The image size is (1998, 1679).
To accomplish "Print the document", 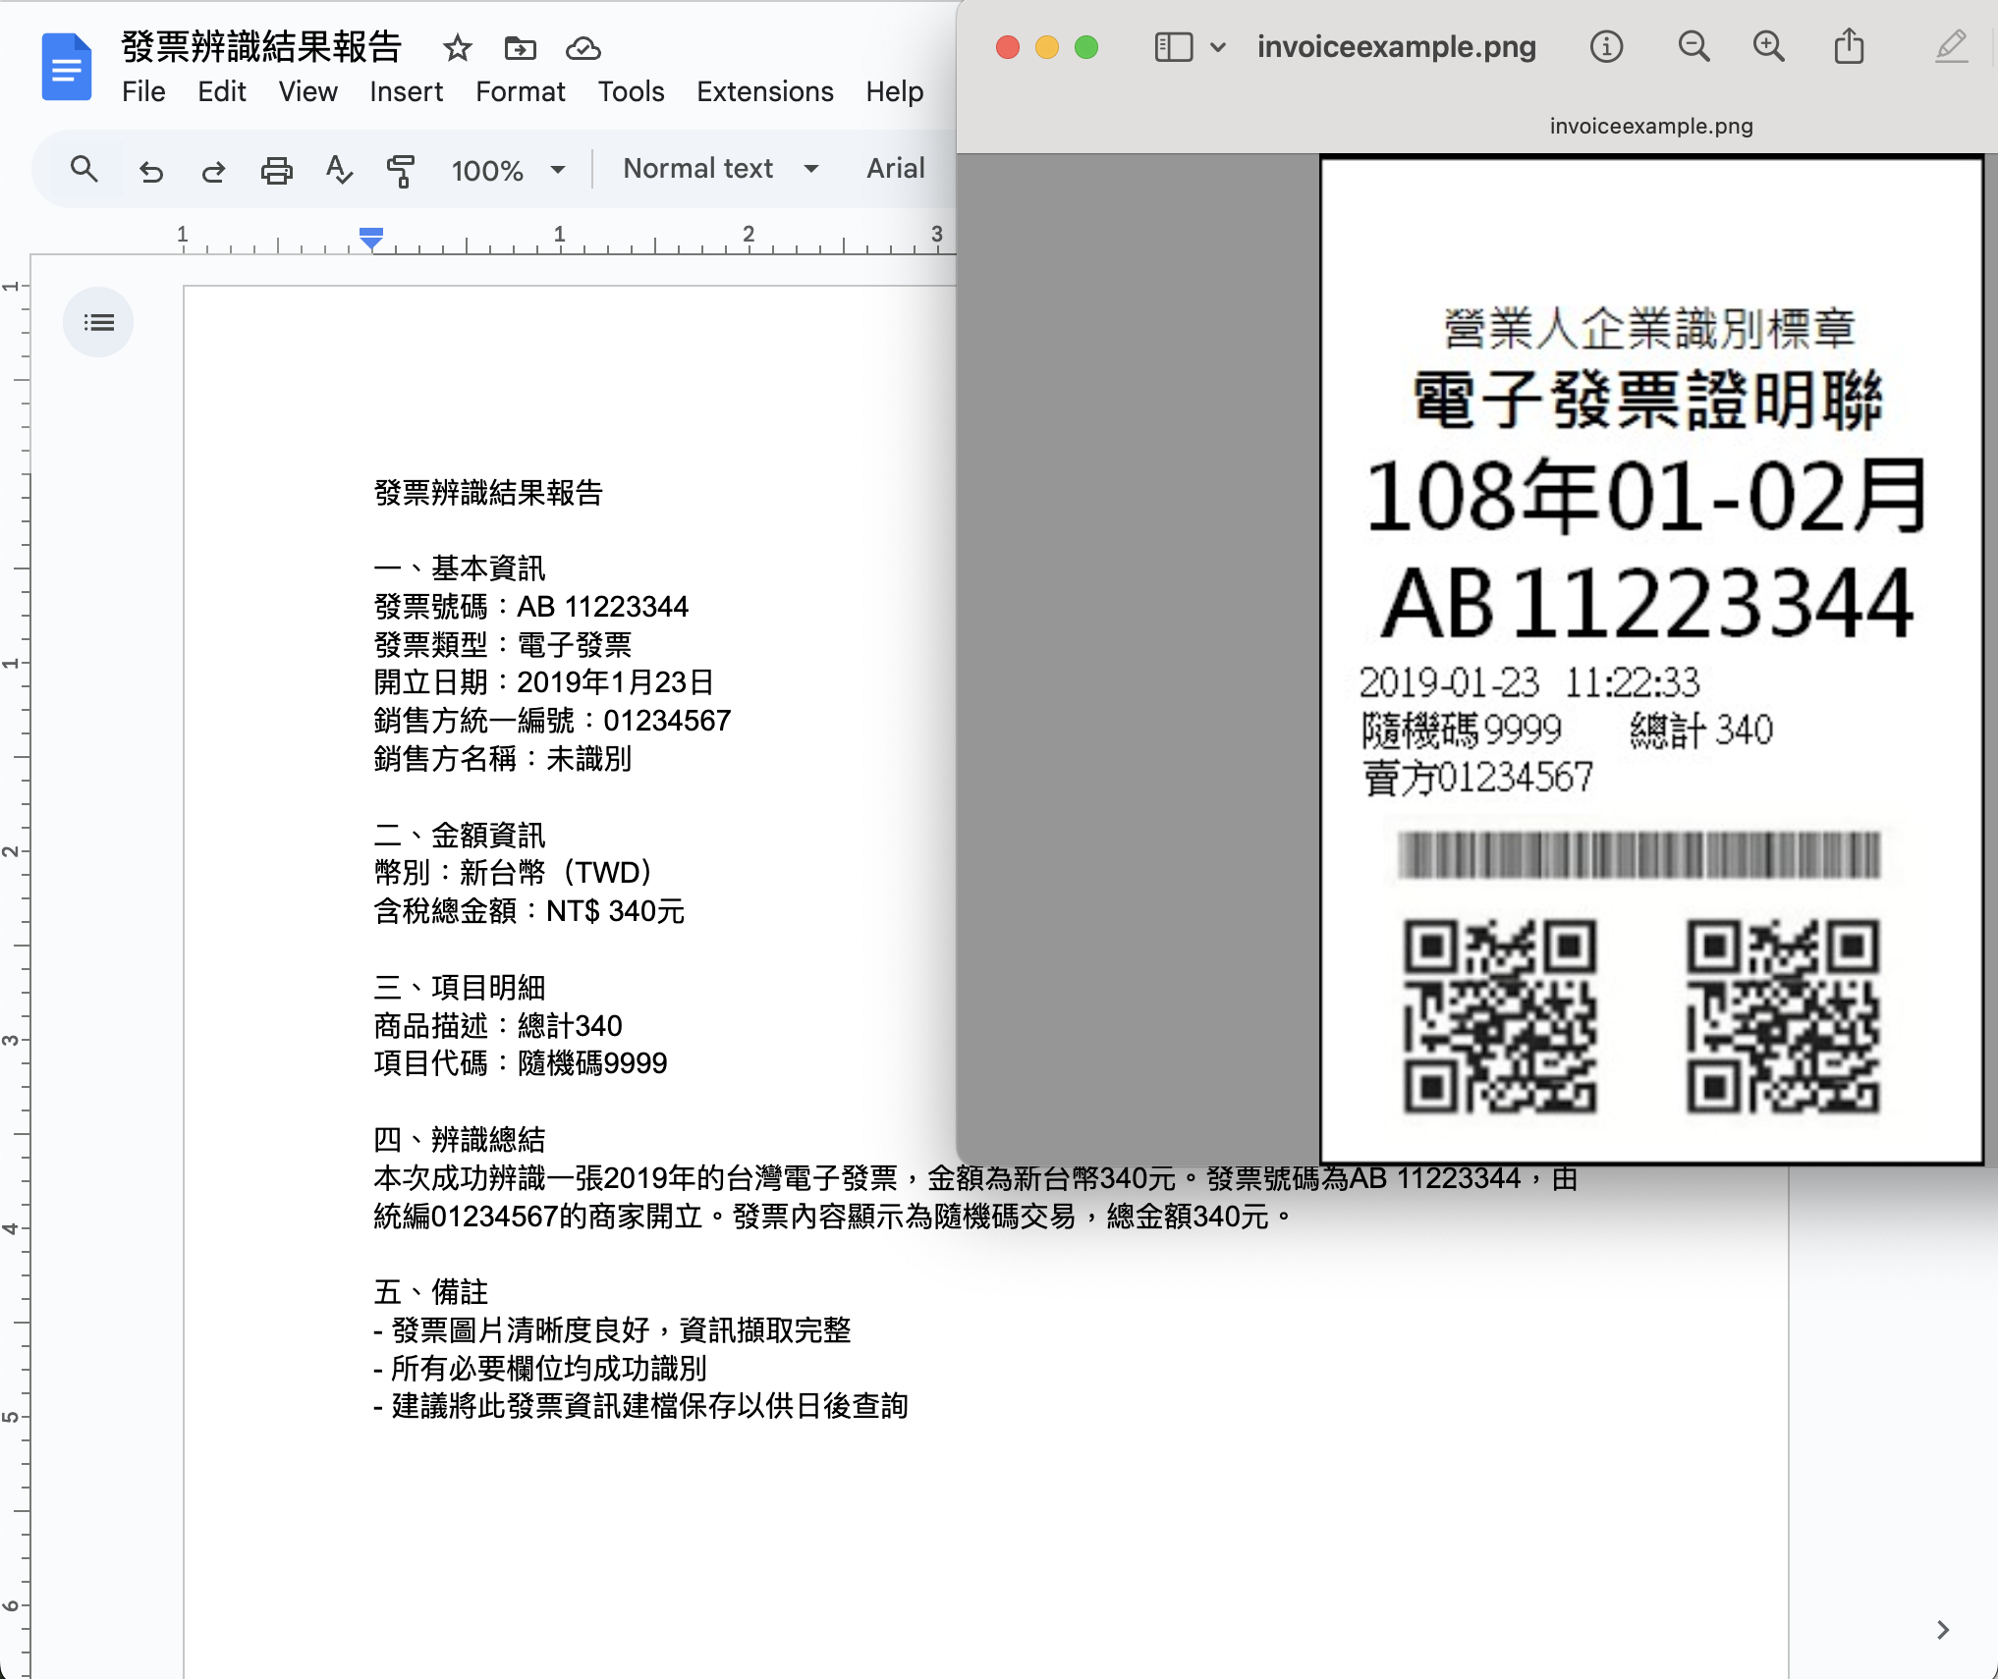I will (276, 171).
